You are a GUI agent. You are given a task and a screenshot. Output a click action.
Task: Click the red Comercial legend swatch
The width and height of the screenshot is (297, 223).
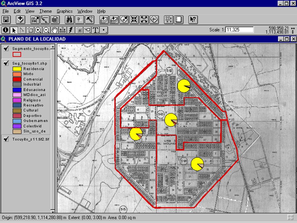pyautogui.click(x=17, y=79)
